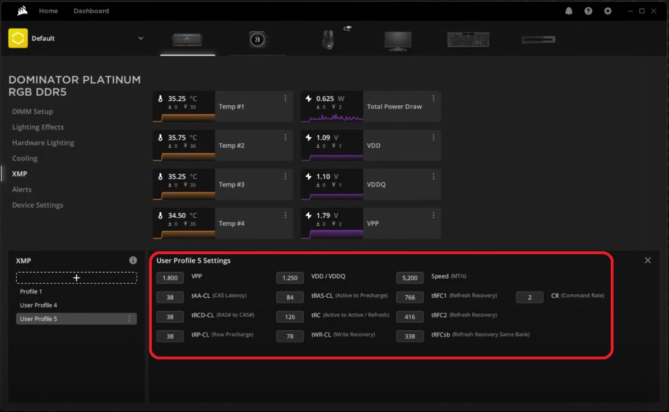Select the commander device icon on the right
The width and height of the screenshot is (669, 412).
click(538, 38)
